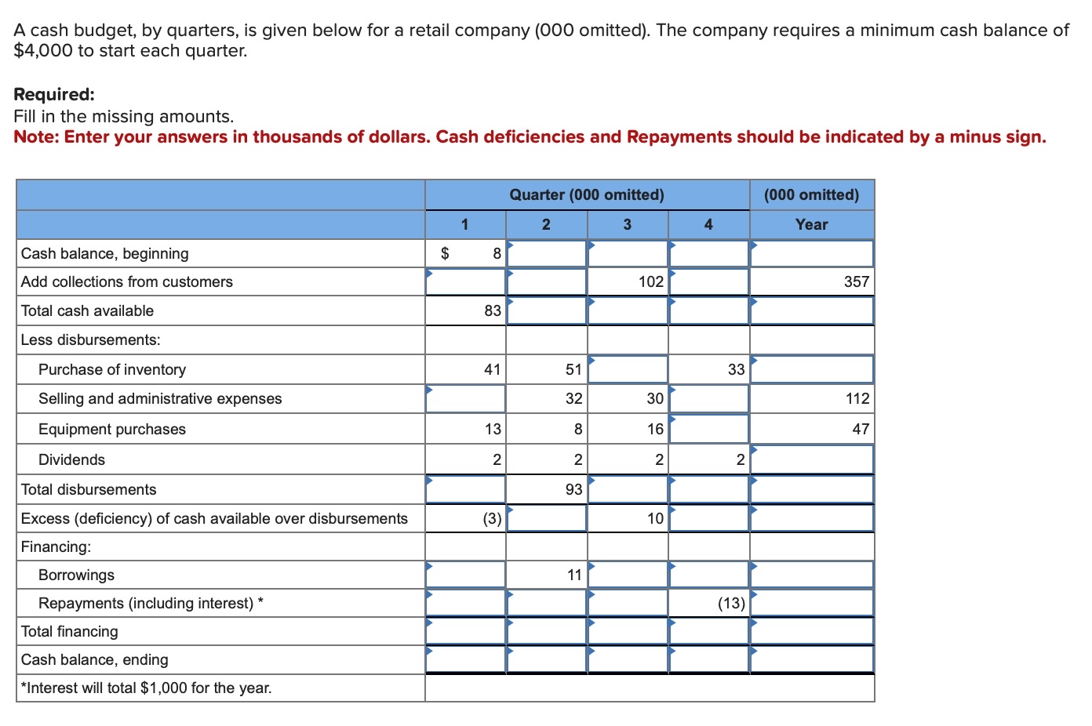Click Year beginning cash balance field
1092x726 pixels.
tap(812, 253)
